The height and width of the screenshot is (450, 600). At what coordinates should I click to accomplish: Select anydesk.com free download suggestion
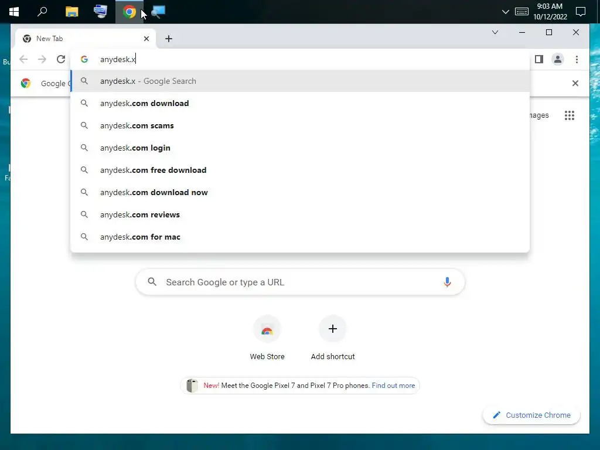(301, 170)
